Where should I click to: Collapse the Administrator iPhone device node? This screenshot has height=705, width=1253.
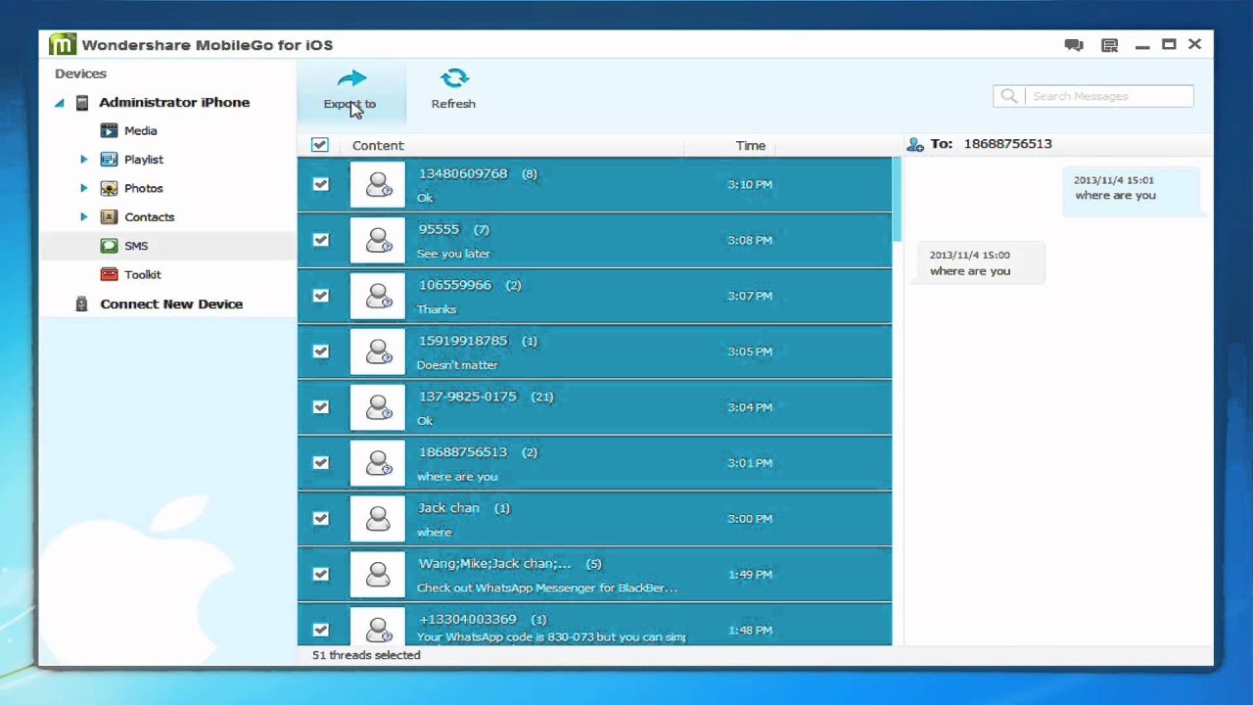click(59, 103)
